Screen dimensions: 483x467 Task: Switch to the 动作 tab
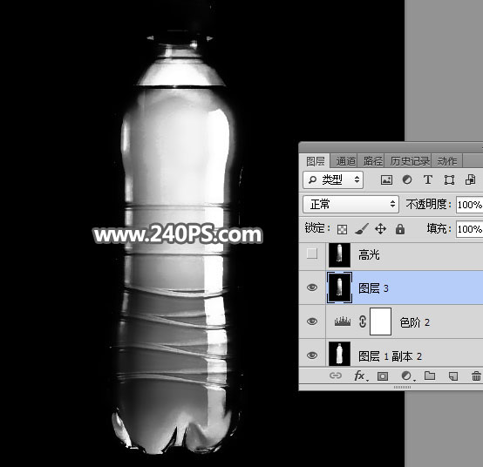(x=447, y=161)
